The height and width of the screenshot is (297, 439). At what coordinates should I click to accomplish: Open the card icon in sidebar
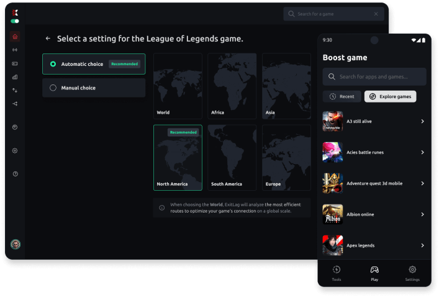[15, 63]
